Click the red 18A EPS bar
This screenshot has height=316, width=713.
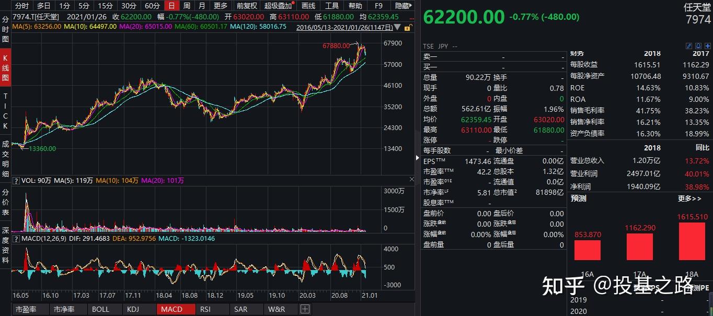[692, 241]
